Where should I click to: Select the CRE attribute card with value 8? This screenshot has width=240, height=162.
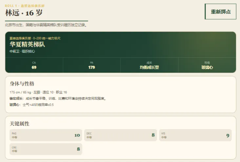(46, 149)
